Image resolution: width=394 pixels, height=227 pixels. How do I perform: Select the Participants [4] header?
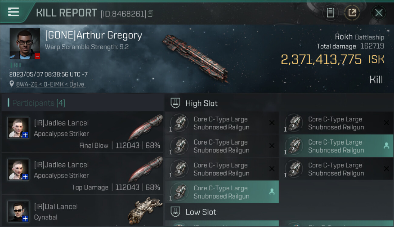[38, 103]
